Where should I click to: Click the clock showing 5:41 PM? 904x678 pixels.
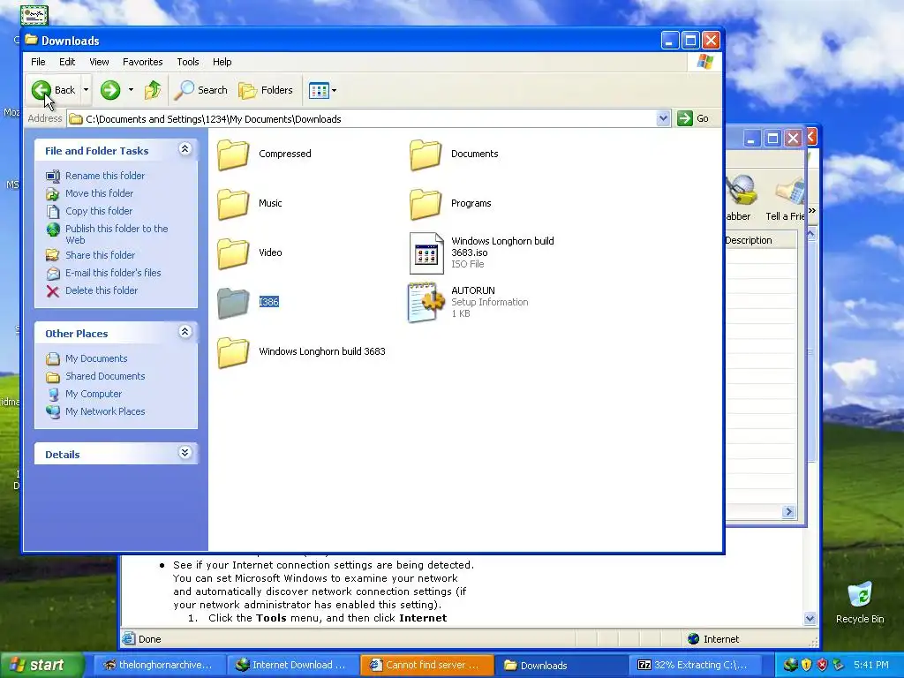click(870, 665)
